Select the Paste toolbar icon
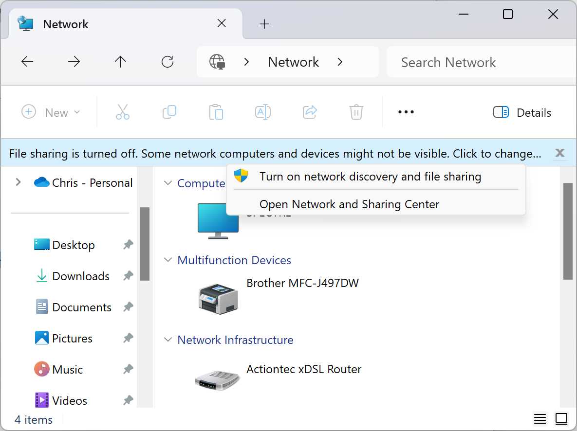Viewport: 577px width, 431px height. [x=216, y=112]
